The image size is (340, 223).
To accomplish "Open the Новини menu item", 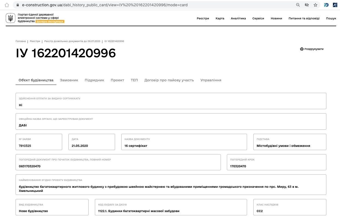I will click(276, 18).
